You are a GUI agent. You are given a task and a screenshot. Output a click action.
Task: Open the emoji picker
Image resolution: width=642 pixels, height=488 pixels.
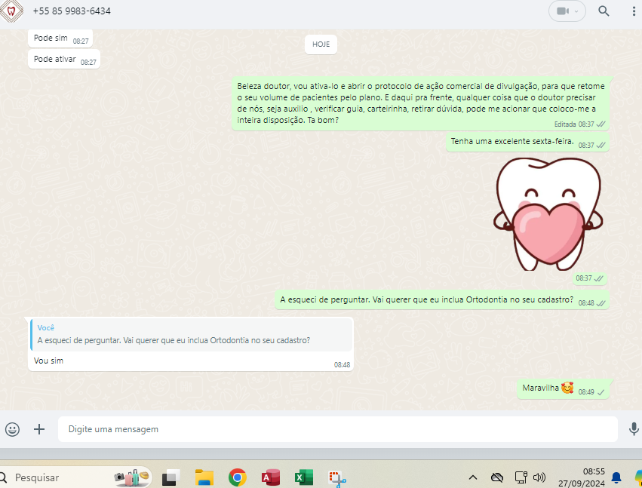[x=13, y=429]
